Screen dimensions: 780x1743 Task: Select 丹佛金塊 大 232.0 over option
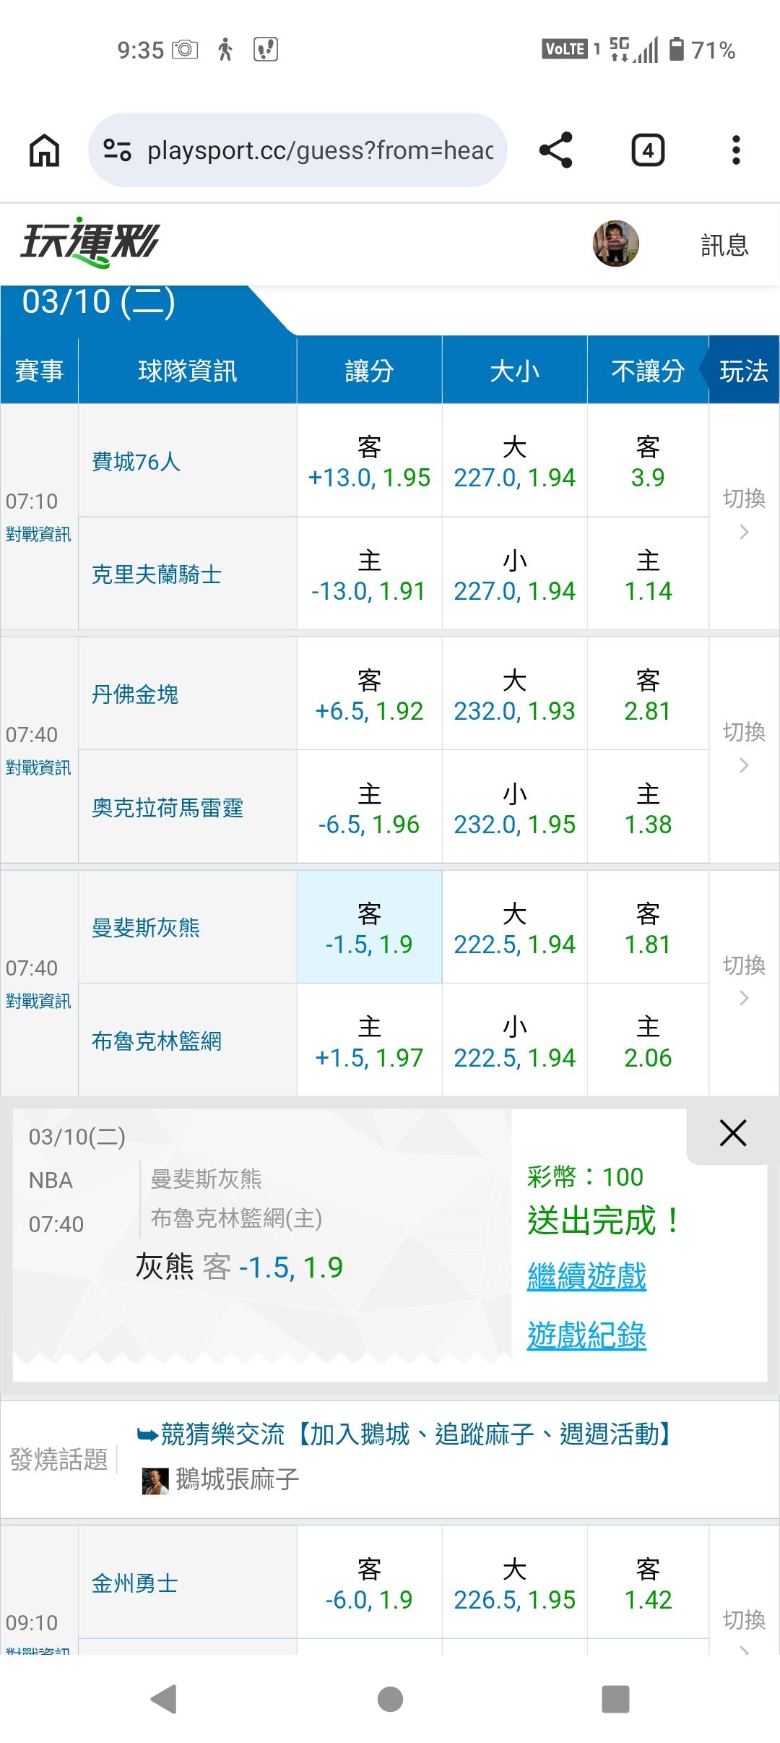click(514, 694)
